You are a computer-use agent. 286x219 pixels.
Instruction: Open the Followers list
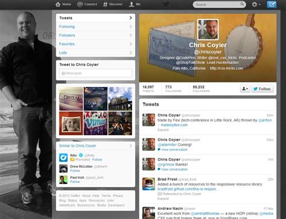[95, 35]
